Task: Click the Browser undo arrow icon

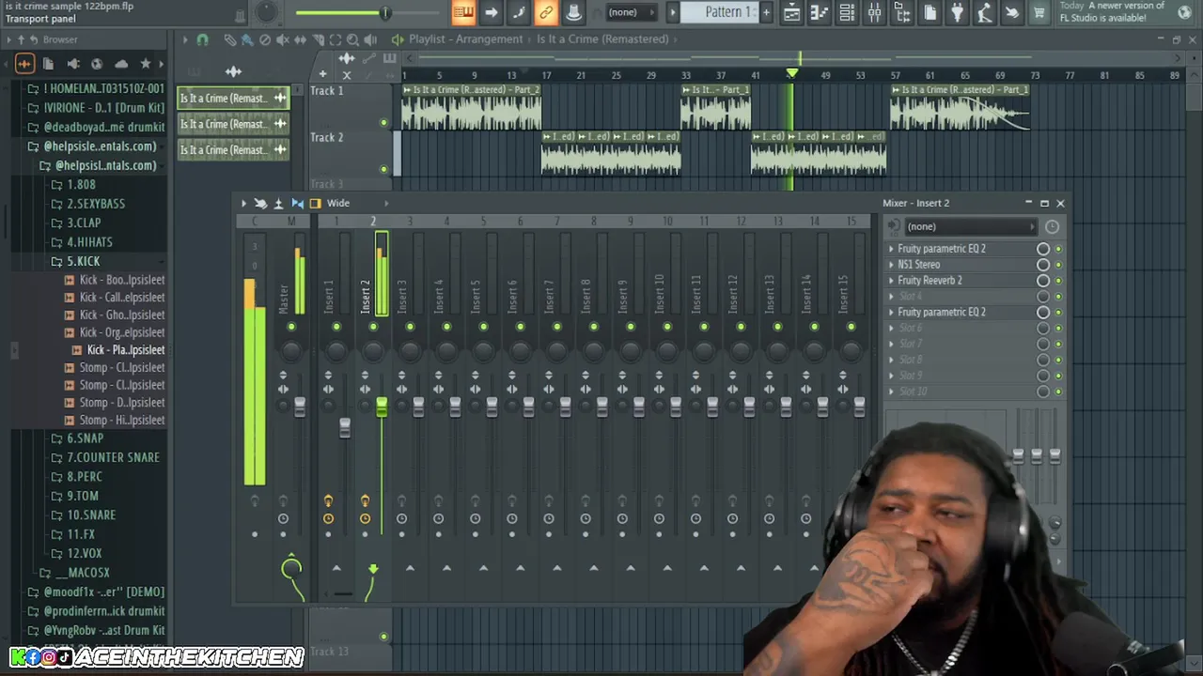Action: coord(34,39)
